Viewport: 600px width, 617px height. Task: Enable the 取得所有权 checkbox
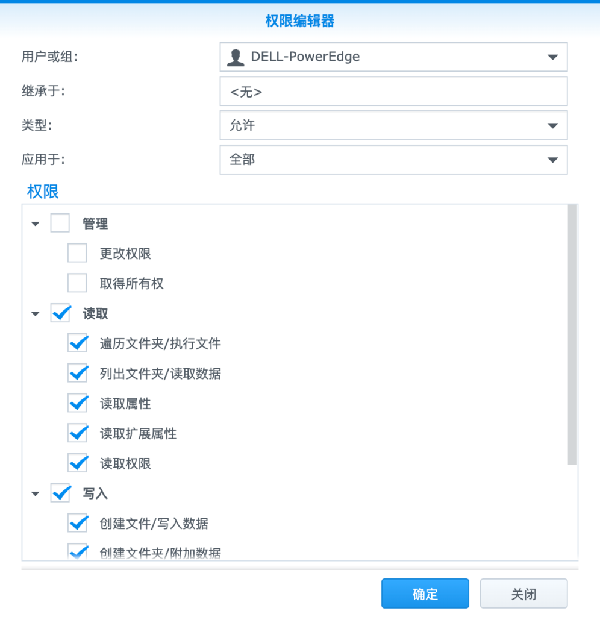click(77, 283)
